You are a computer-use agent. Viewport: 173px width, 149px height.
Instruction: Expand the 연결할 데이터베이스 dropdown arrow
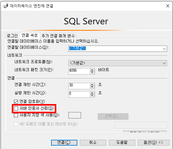(164, 49)
